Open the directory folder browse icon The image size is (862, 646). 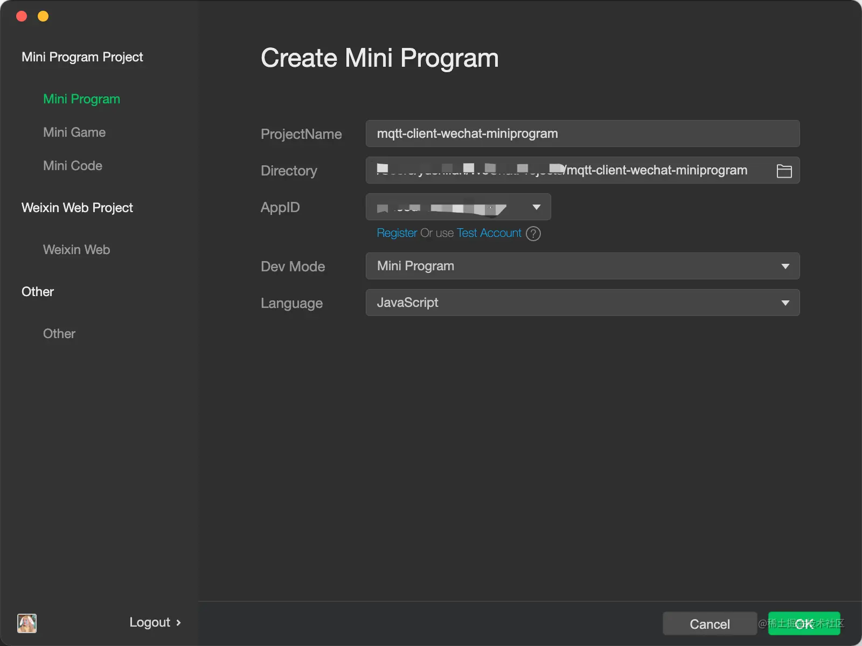(784, 171)
